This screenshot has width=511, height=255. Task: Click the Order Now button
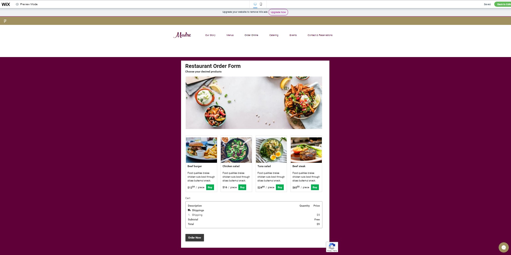click(195, 238)
